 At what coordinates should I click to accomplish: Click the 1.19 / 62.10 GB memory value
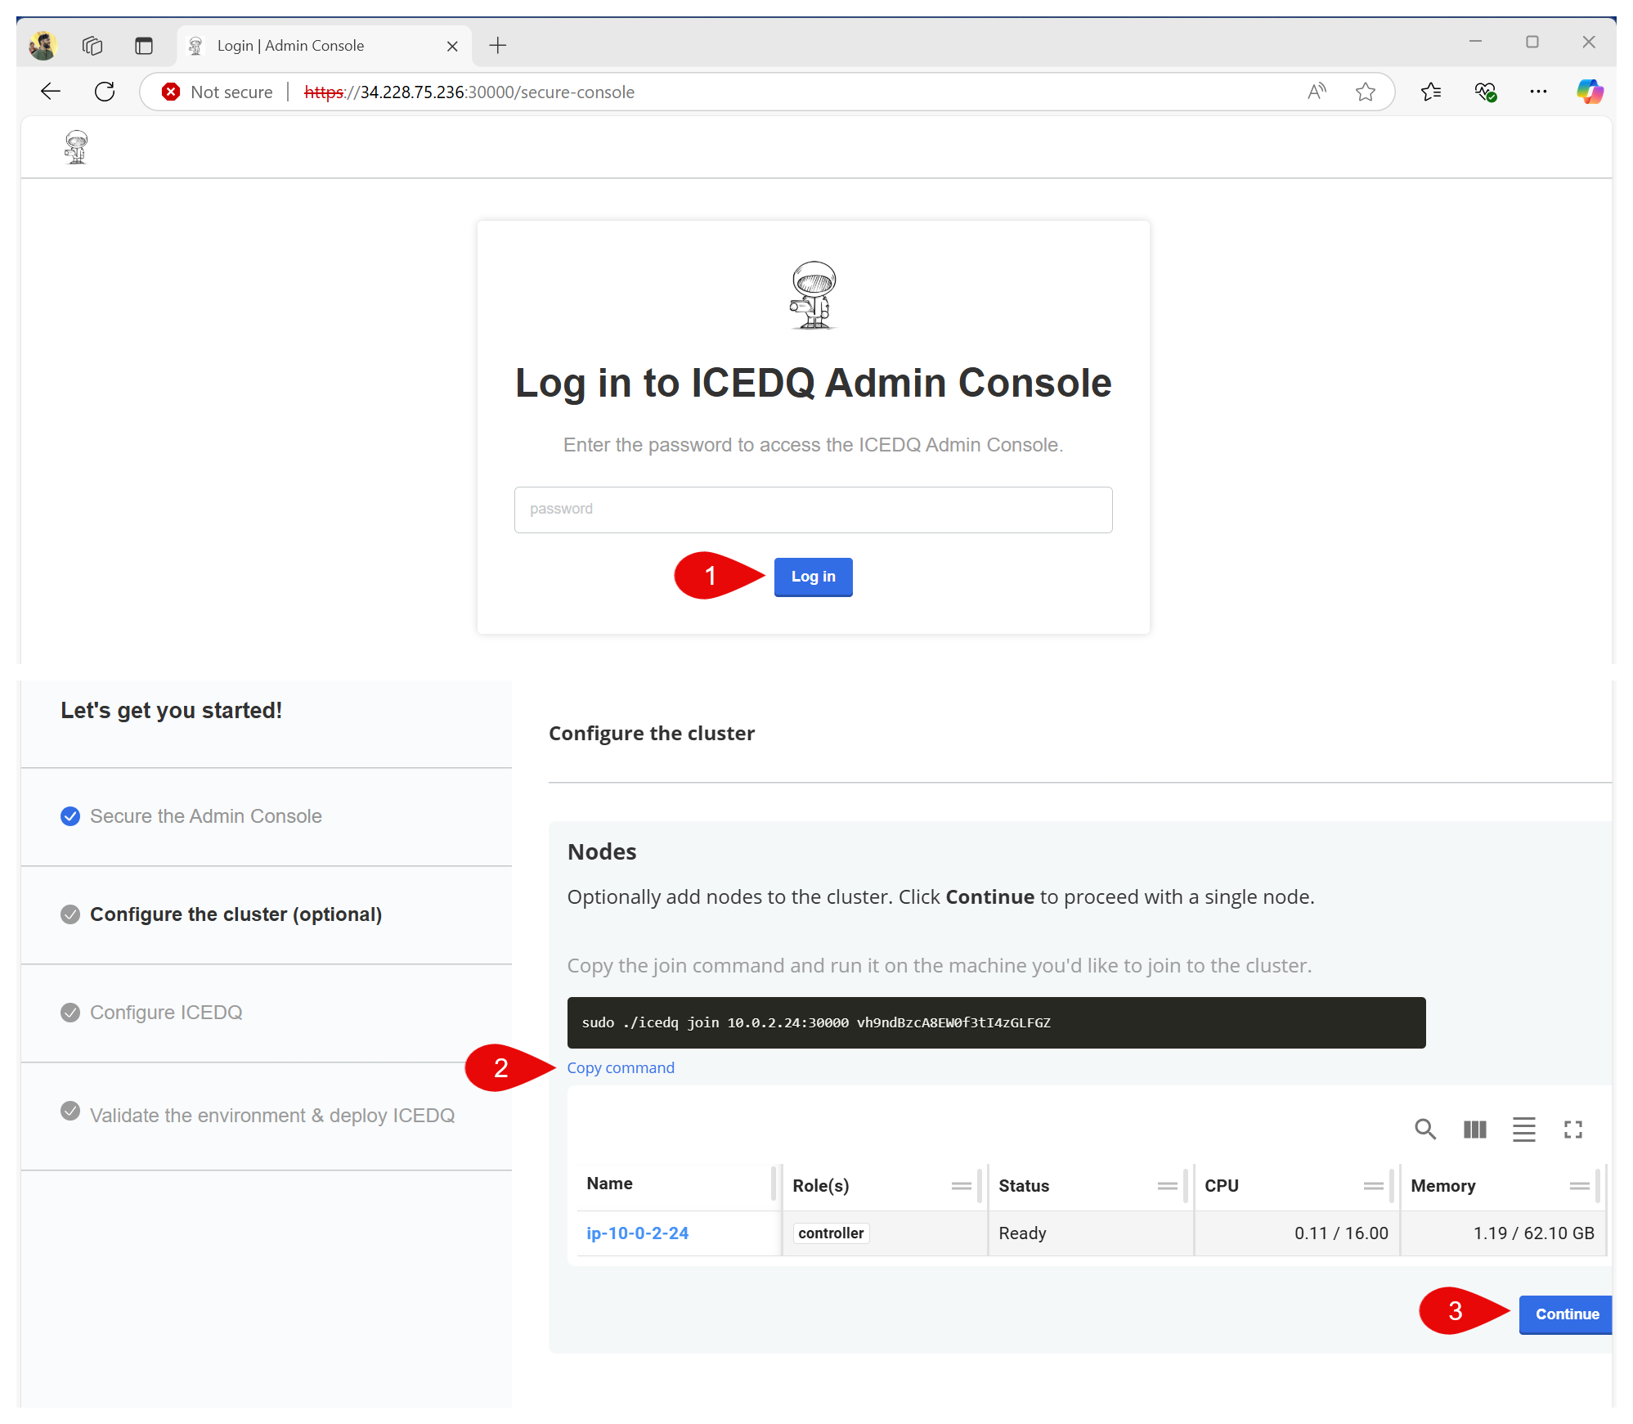click(x=1533, y=1233)
